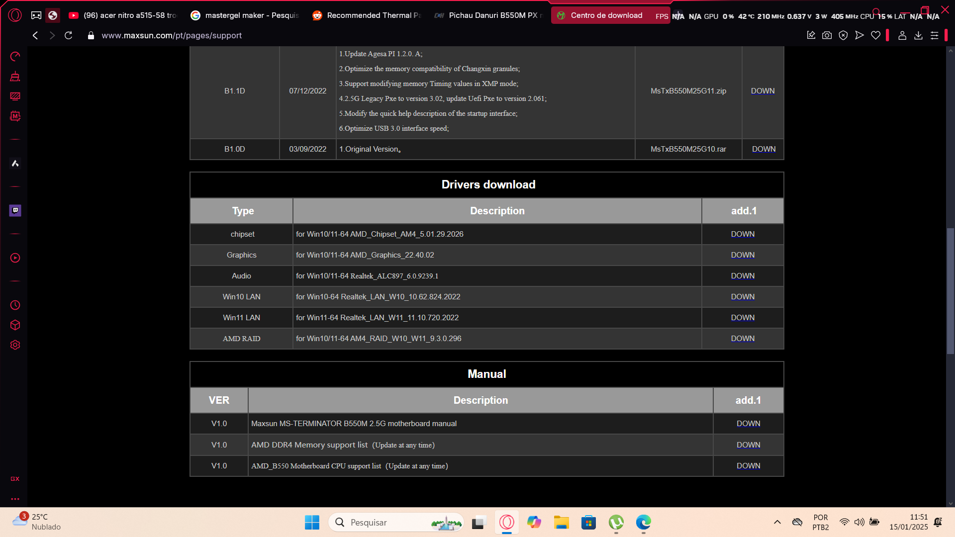This screenshot has width=955, height=537.
Task: Open uTorrent from the taskbar
Action: pyautogui.click(x=616, y=522)
